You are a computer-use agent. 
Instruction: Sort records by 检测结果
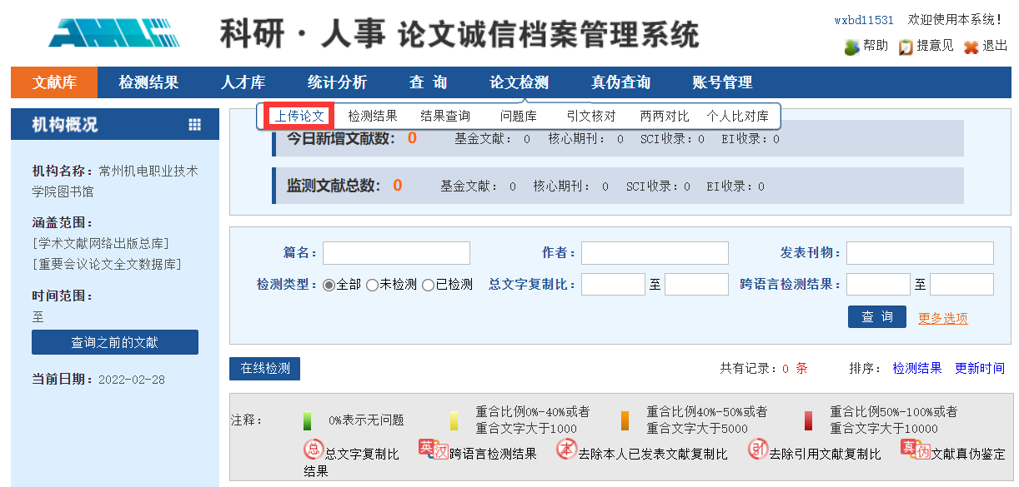point(916,368)
